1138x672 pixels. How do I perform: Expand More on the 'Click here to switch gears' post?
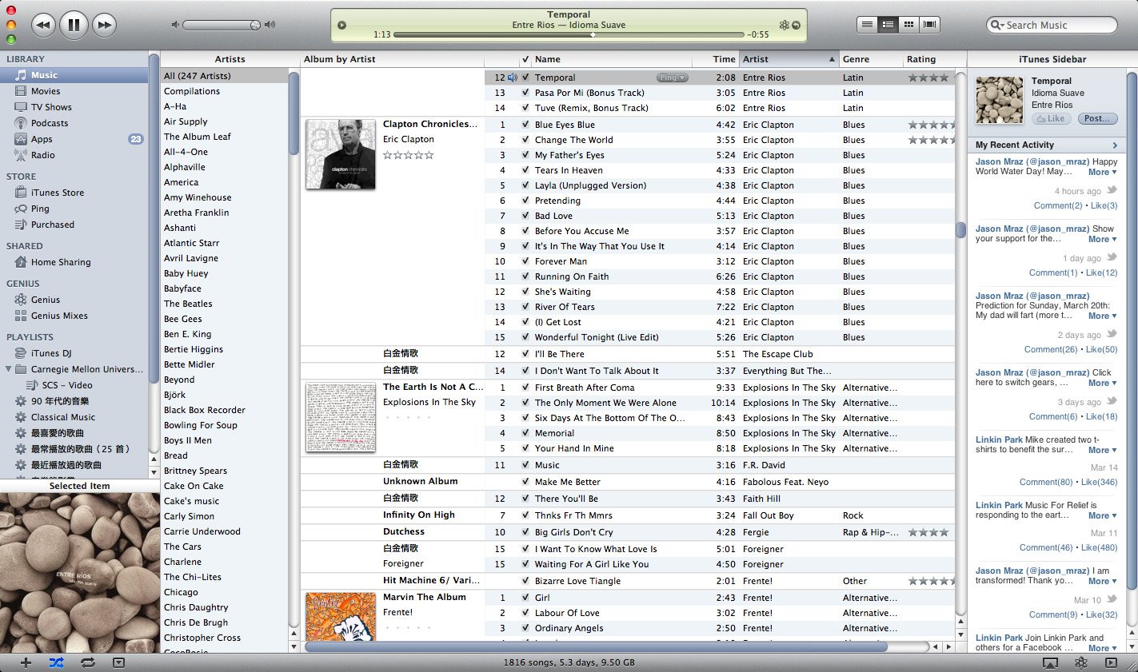(x=1102, y=383)
